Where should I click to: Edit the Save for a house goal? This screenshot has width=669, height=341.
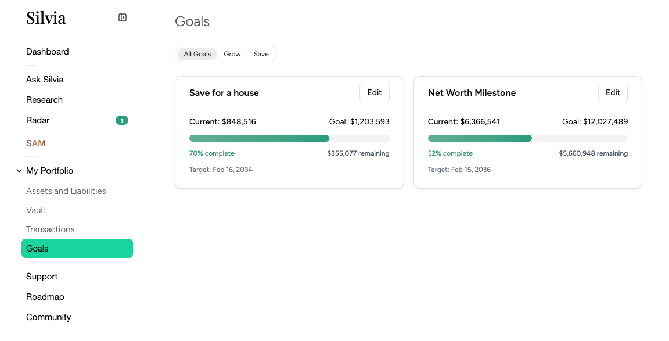click(x=375, y=93)
